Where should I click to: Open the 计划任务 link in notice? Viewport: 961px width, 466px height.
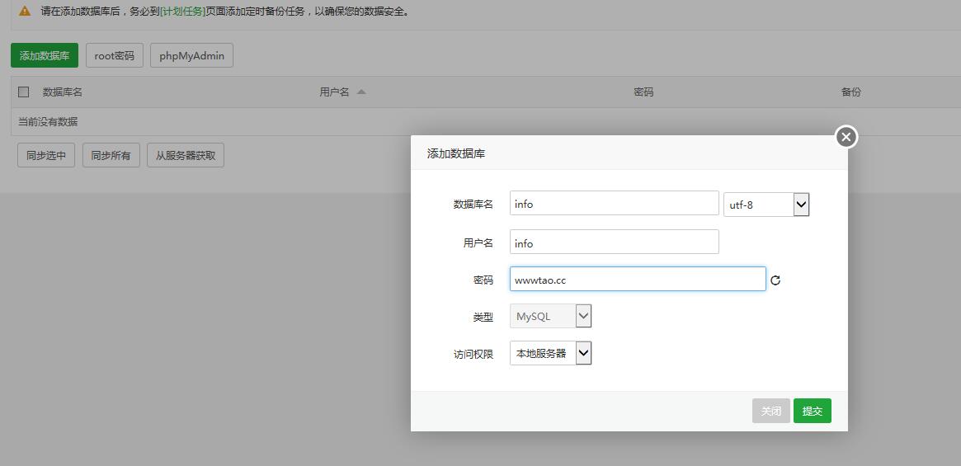click(182, 12)
